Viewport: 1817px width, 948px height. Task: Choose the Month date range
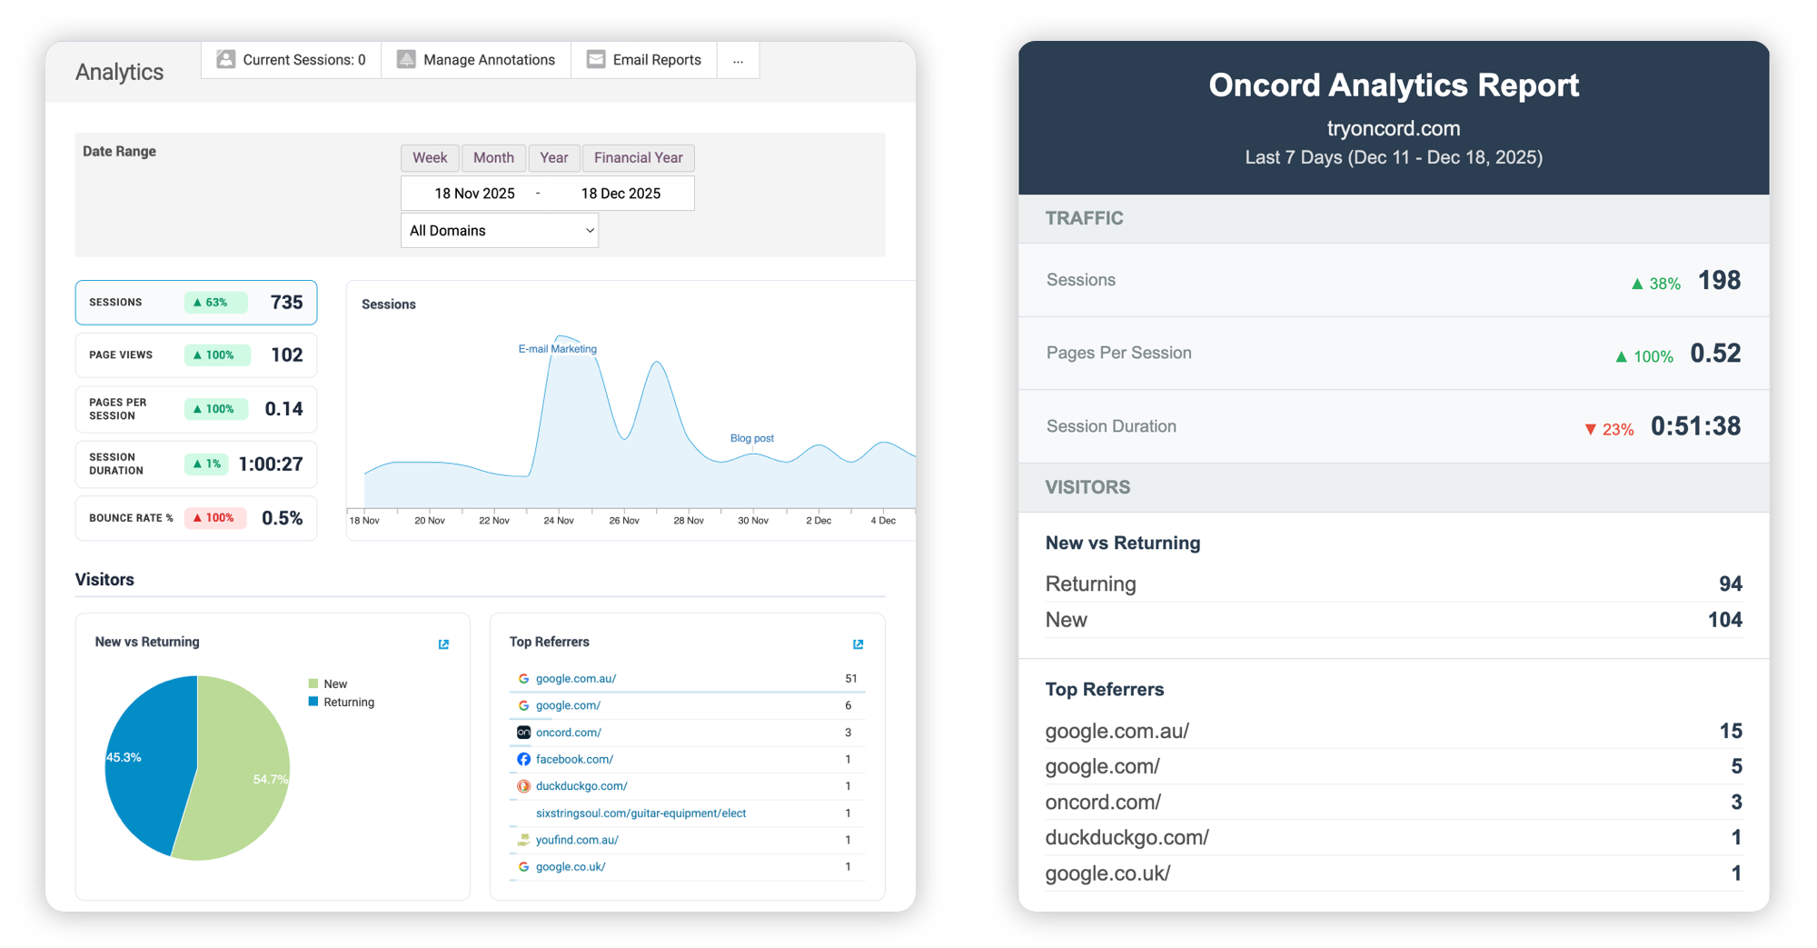493,158
